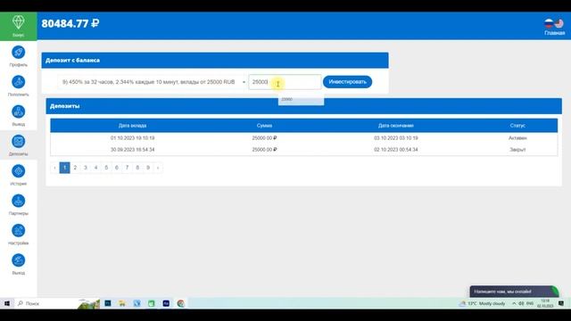Go to the next deposits page arrow

158,168
